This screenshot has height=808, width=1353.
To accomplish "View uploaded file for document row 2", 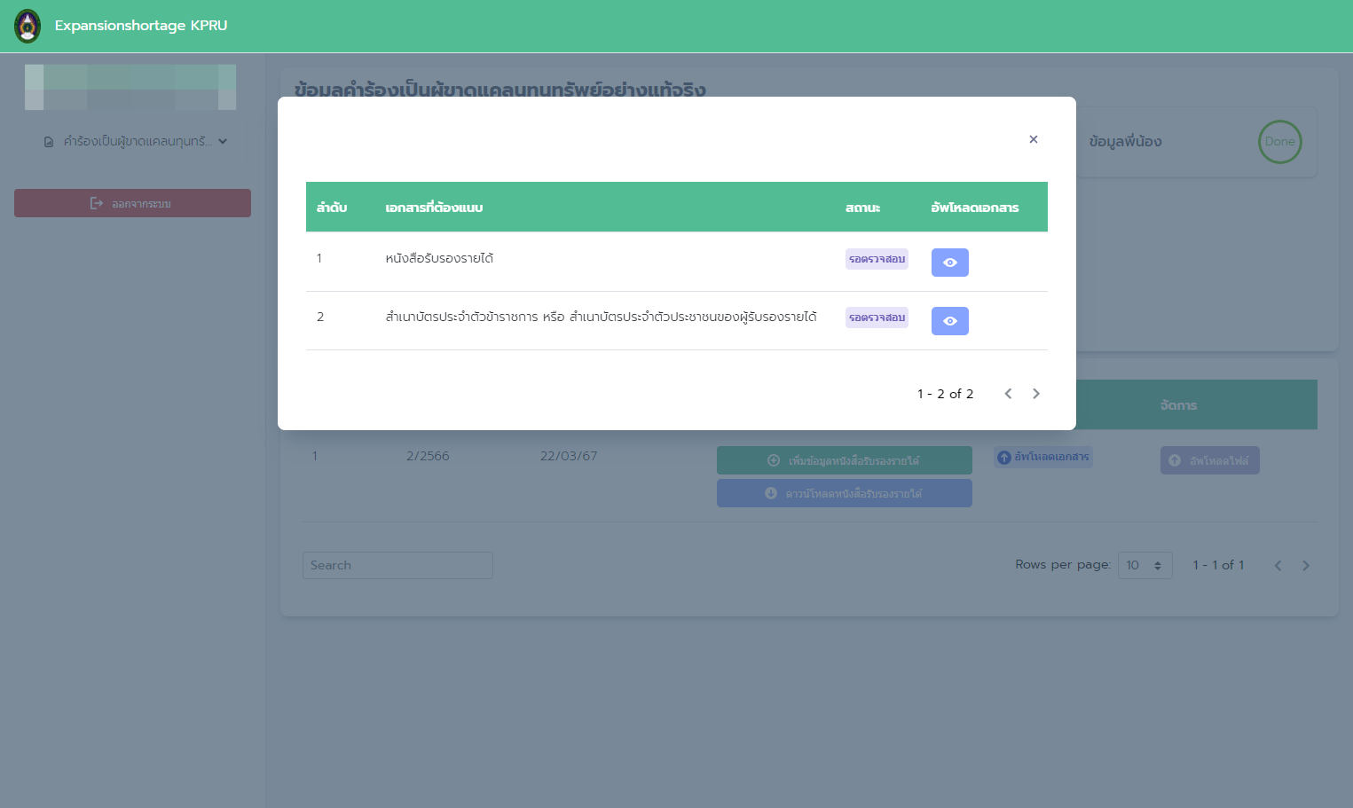I will [x=949, y=321].
